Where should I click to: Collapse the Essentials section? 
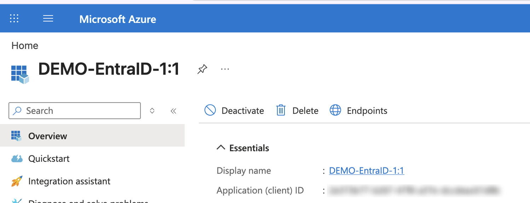tap(243, 148)
